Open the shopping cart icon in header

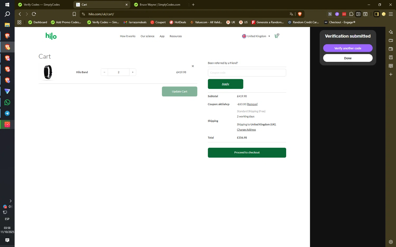pyautogui.click(x=276, y=36)
